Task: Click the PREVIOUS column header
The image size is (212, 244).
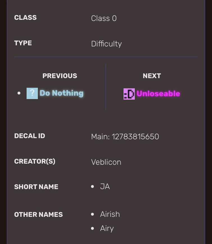Action: coord(60,76)
